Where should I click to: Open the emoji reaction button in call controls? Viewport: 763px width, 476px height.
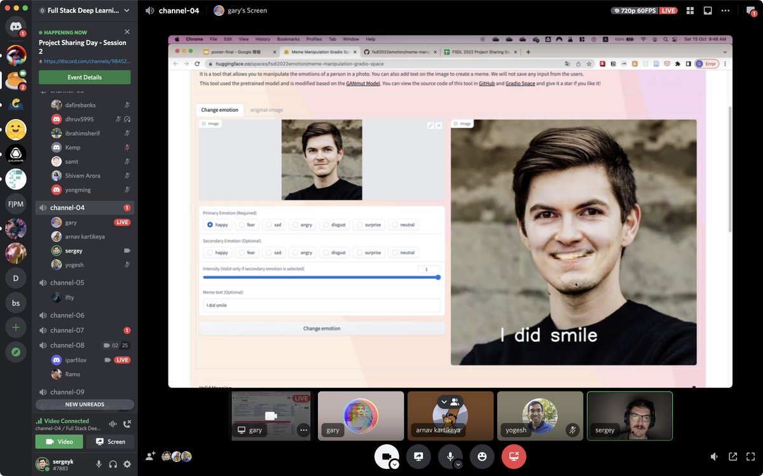point(482,456)
